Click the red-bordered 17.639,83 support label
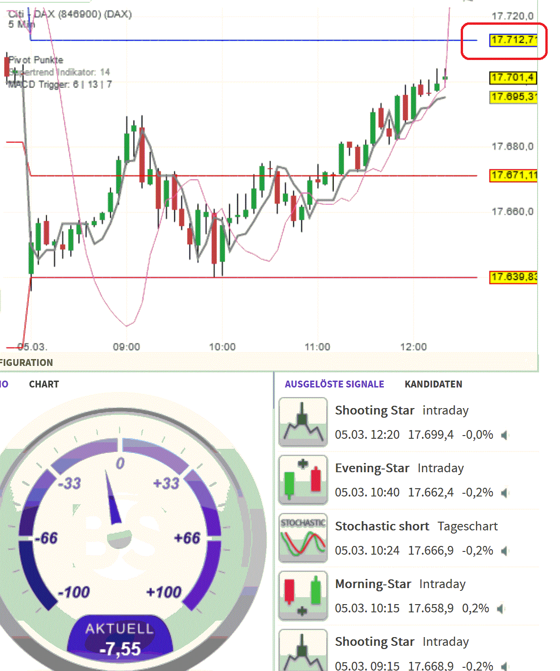Image resolution: width=560 pixels, height=671 pixels. 513,278
